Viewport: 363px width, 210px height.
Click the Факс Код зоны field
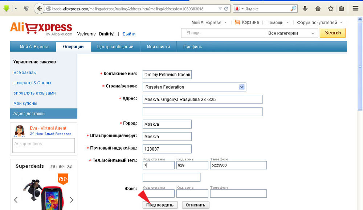pos(192,194)
